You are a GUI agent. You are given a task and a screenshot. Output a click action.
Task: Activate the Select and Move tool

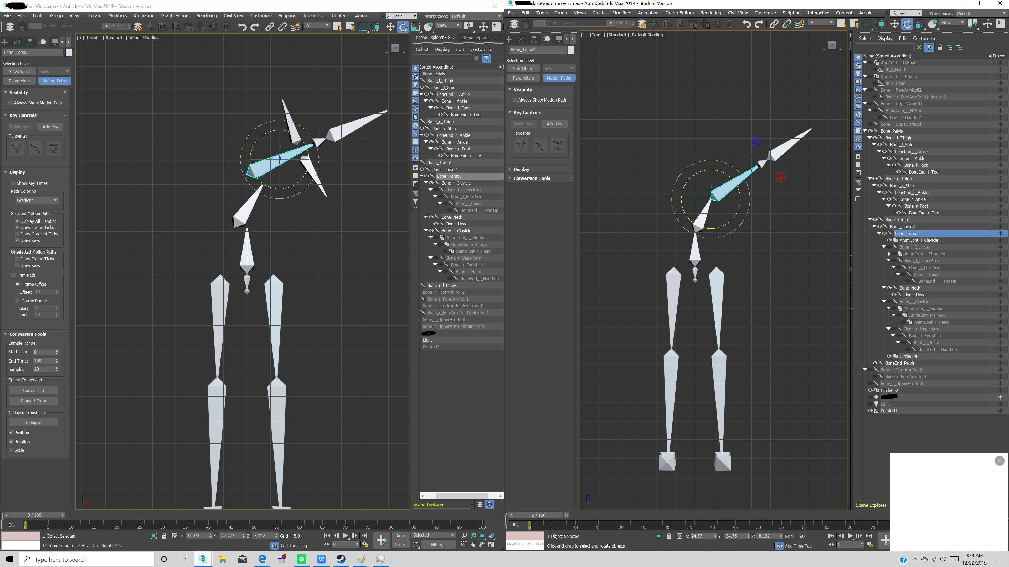[390, 27]
